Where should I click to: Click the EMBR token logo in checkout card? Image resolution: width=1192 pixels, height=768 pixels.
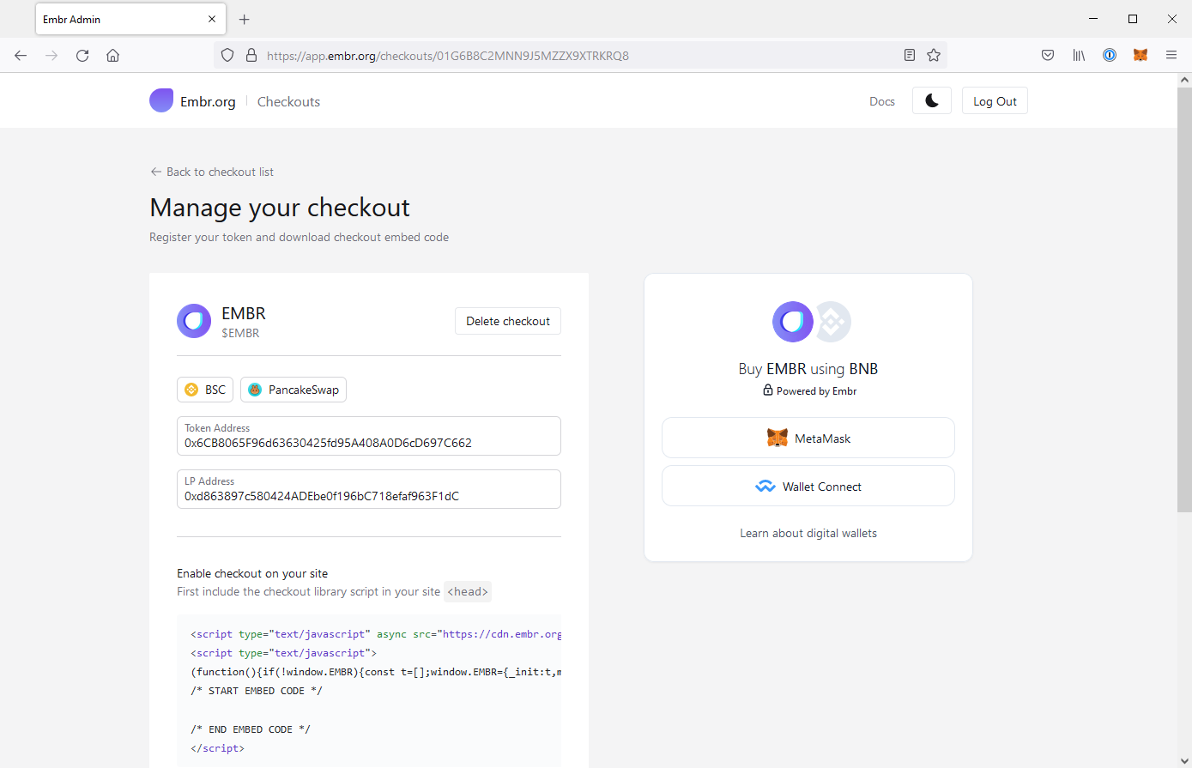[194, 321]
